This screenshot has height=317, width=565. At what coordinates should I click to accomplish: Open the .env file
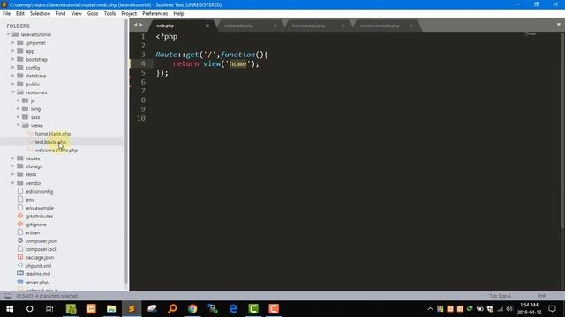[x=30, y=200]
